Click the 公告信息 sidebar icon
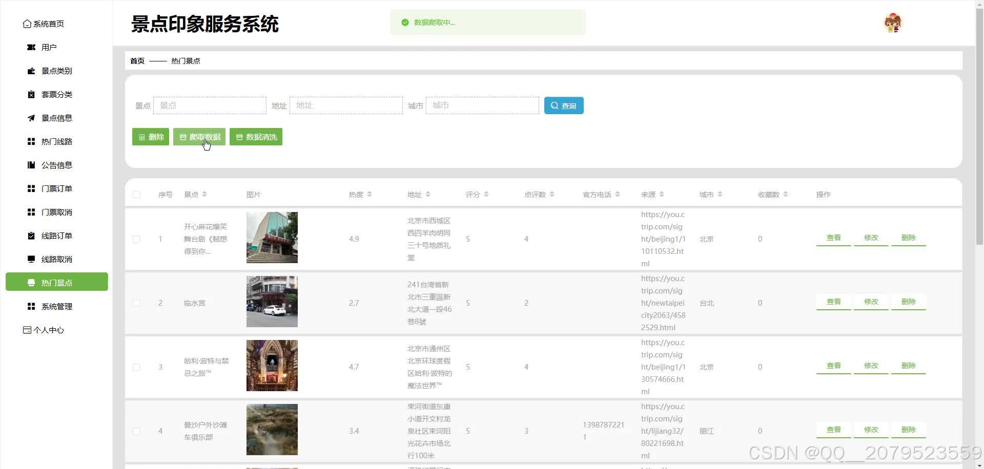The image size is (984, 469). coord(31,165)
